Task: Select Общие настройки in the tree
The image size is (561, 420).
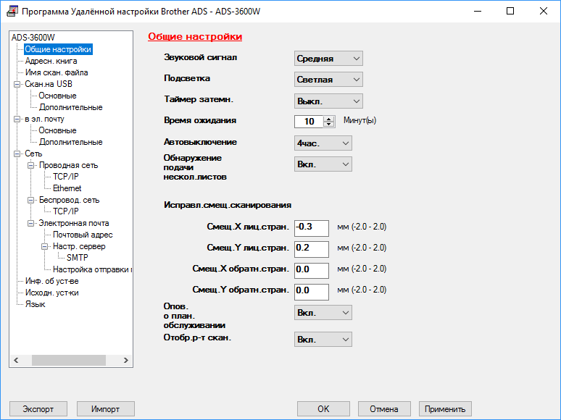Action: 58,49
